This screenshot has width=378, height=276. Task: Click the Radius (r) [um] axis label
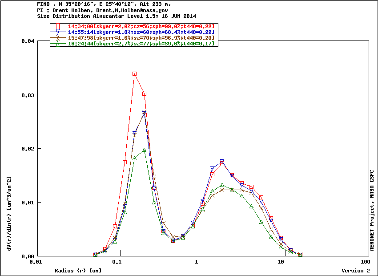tap(78, 271)
